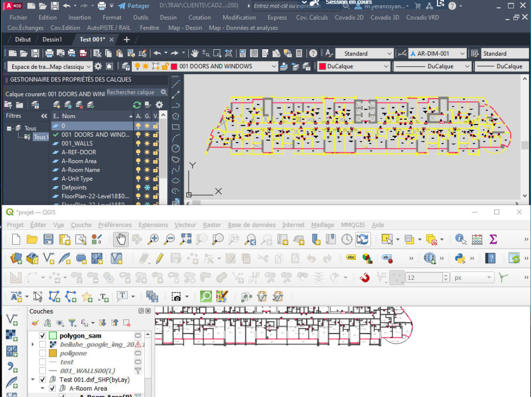The width and height of the screenshot is (531, 397).
Task: Select Tous filter tree item
Action: click(x=30, y=128)
